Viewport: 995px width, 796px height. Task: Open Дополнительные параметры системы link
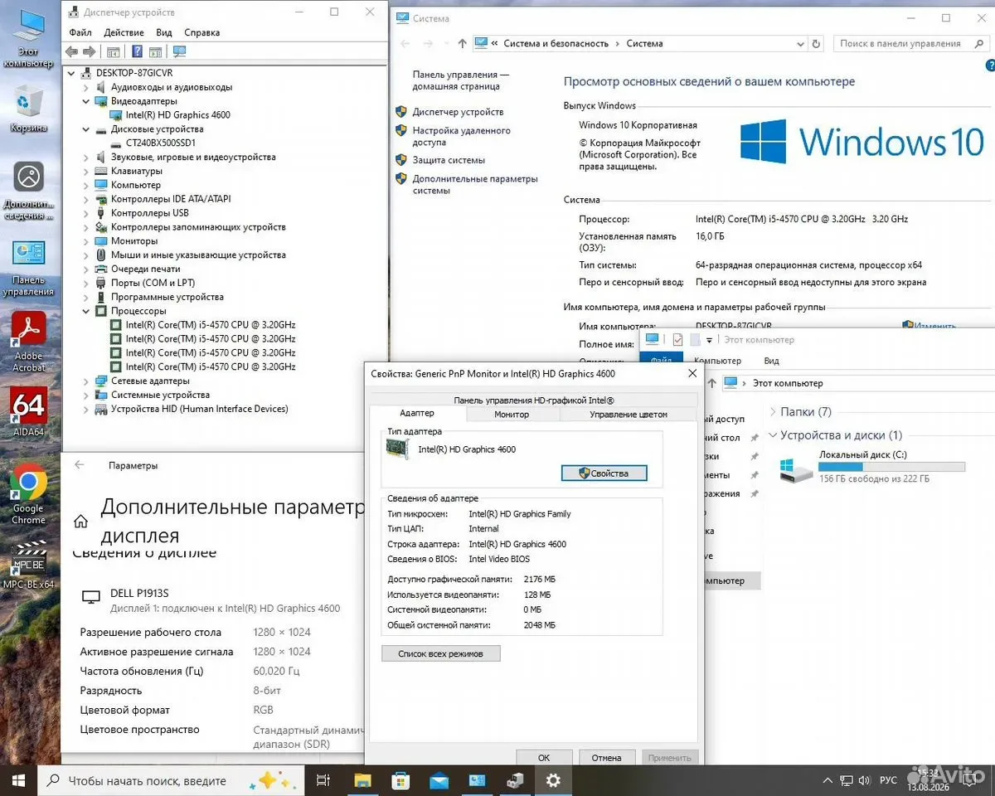pos(475,184)
